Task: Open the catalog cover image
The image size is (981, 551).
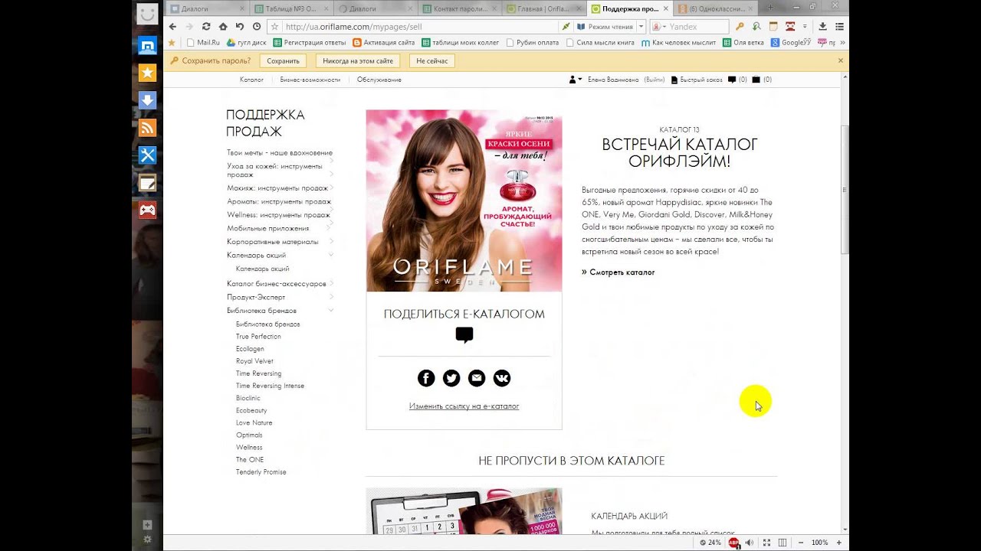Action: [464, 201]
